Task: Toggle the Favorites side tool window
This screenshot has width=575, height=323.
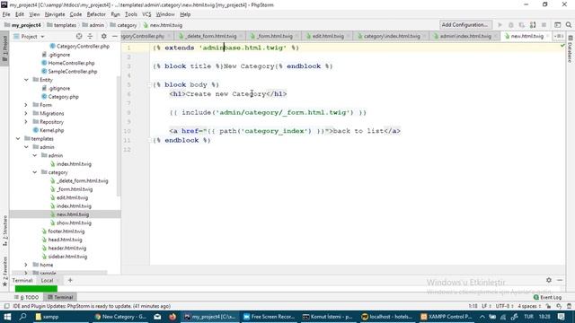Action: point(4,271)
